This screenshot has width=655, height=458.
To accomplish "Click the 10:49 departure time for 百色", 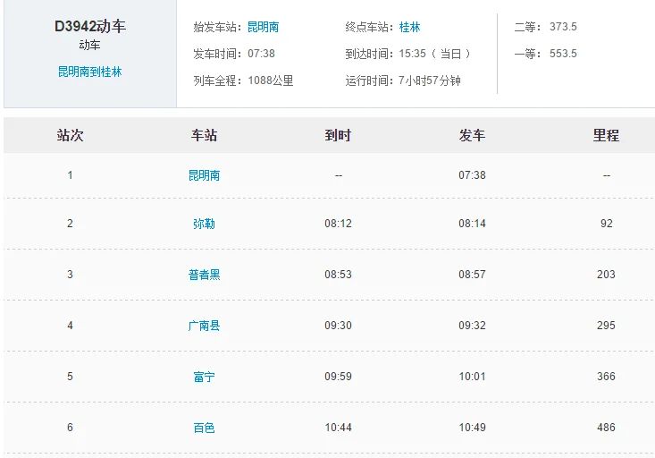I will coord(472,428).
